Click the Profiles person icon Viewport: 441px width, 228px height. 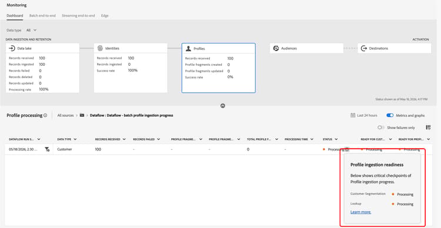click(188, 49)
